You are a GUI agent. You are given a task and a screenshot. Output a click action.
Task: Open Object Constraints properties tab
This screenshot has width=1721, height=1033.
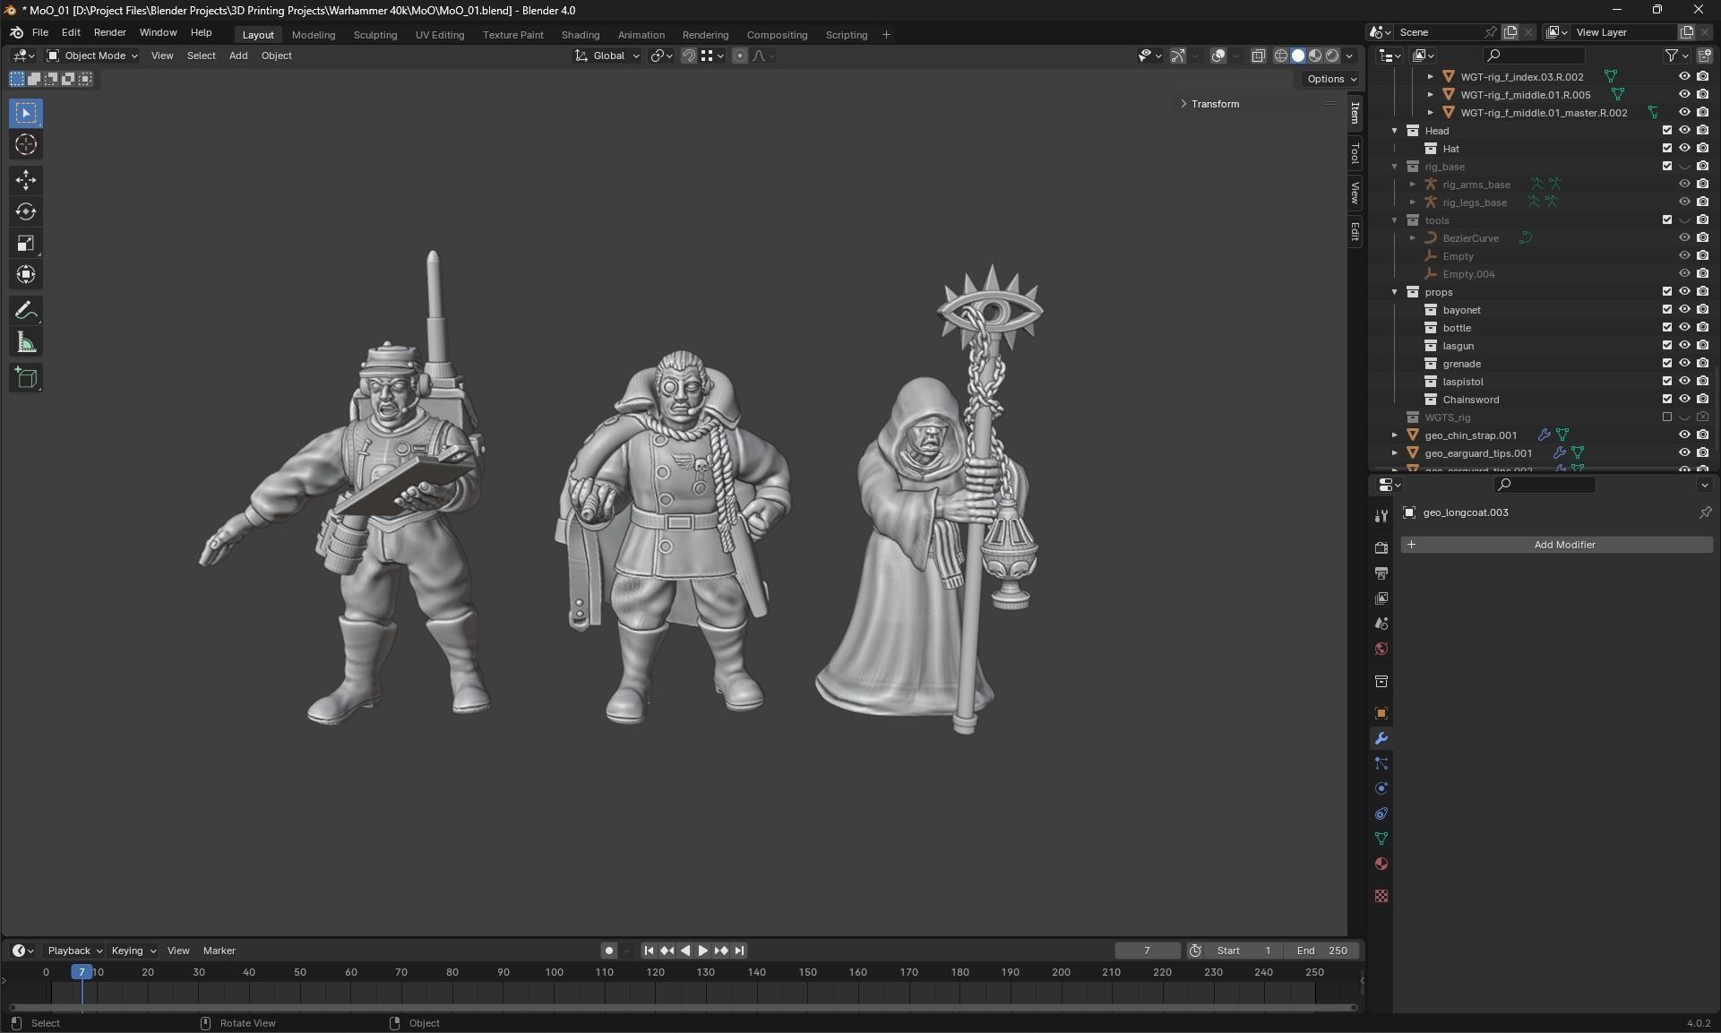[1381, 813]
